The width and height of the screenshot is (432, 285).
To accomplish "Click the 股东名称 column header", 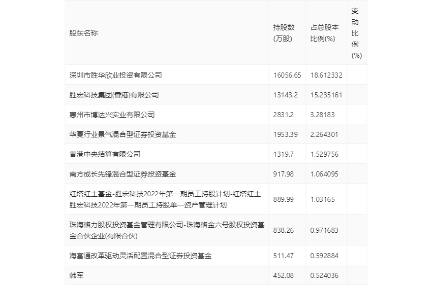I will point(83,33).
